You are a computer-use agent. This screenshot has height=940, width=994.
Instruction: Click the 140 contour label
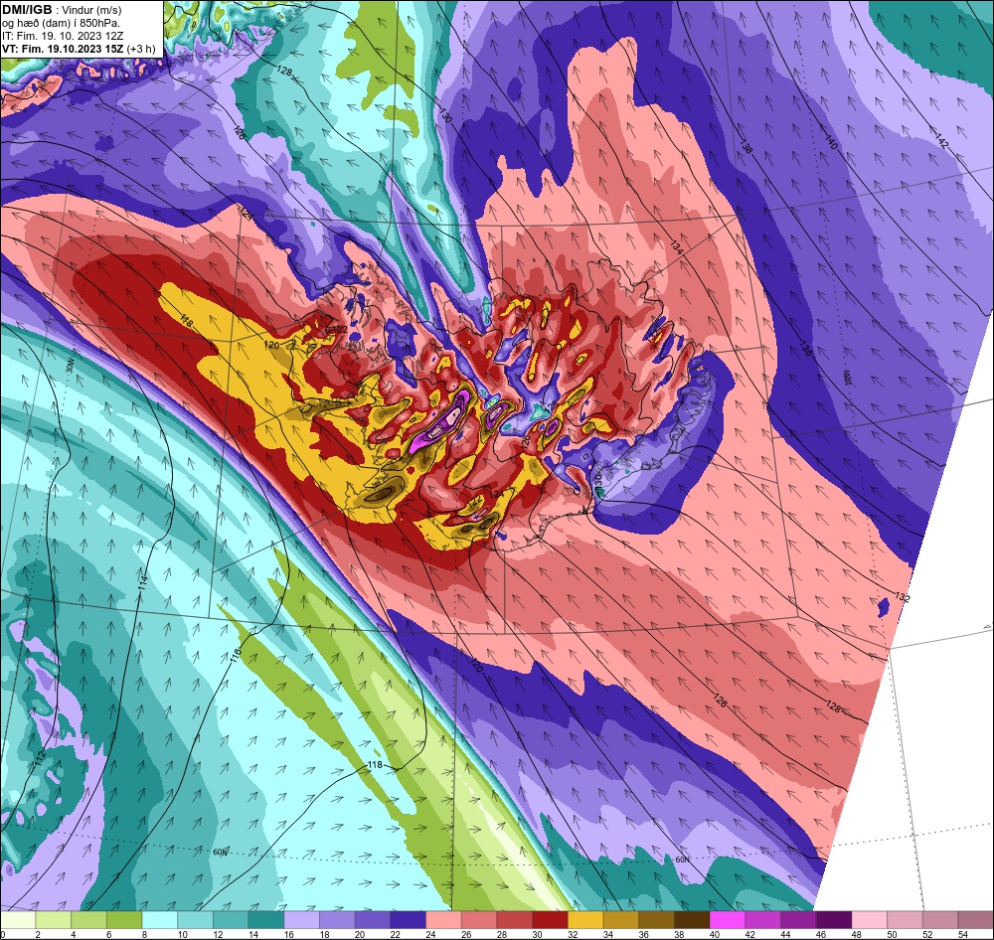[831, 143]
